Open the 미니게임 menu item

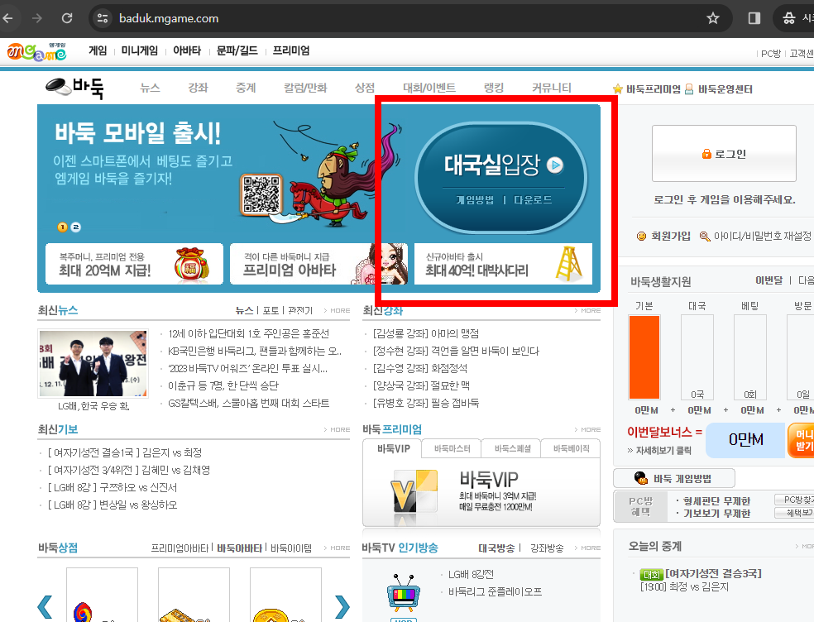tap(138, 50)
